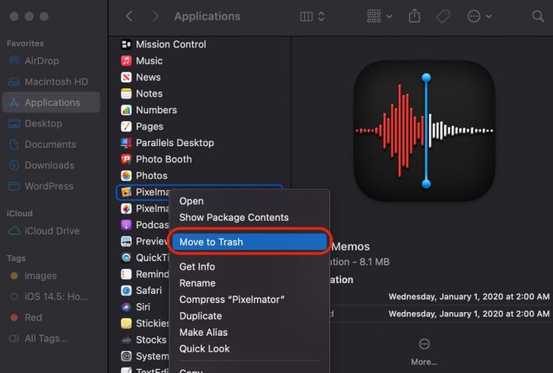
Task: Show All Tags in sidebar
Action: coord(51,339)
